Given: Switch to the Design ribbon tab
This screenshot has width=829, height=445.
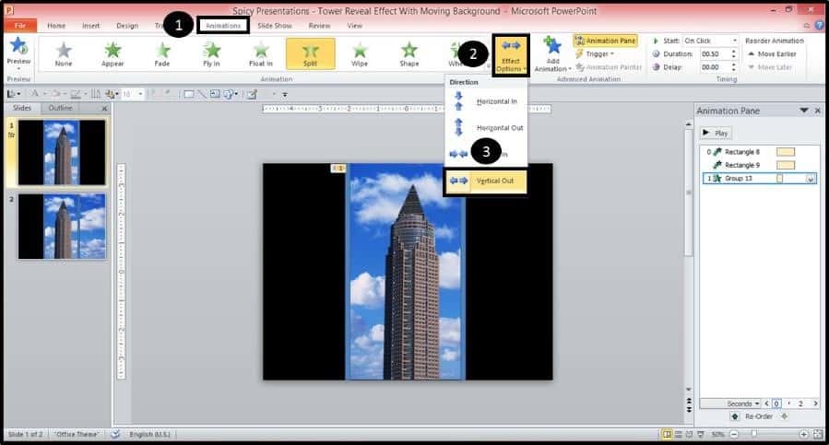Looking at the screenshot, I should coord(127,26).
